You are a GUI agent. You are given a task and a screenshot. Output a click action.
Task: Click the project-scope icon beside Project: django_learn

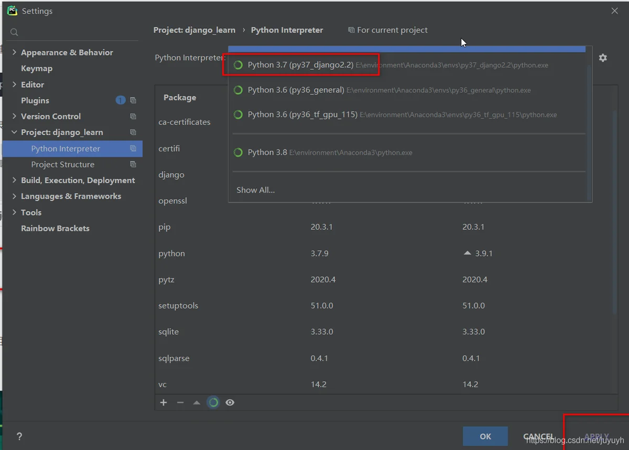[133, 132]
